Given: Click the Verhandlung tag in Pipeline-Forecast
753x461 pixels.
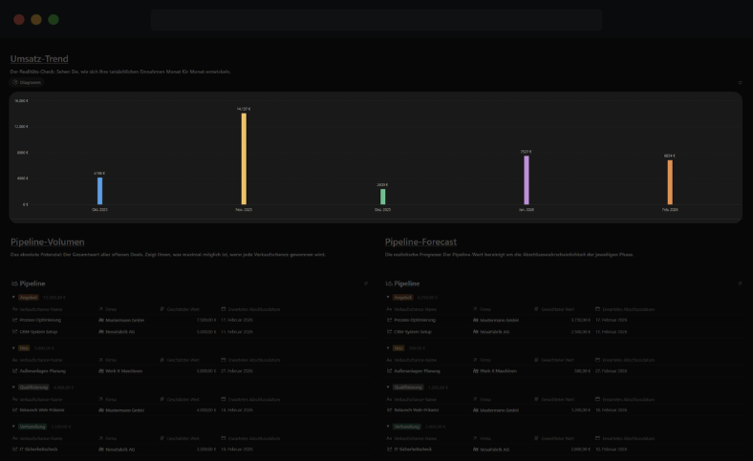Looking at the screenshot, I should (407, 427).
